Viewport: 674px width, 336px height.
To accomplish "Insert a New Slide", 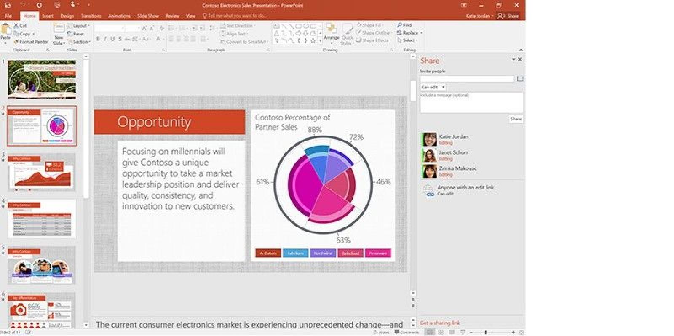I will pyautogui.click(x=59, y=34).
